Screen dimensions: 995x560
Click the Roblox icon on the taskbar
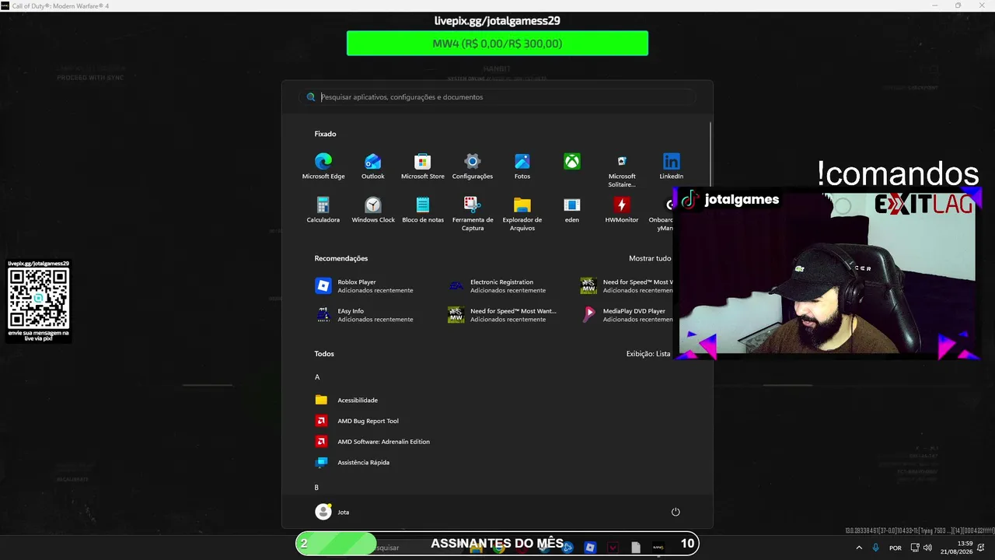[590, 548]
